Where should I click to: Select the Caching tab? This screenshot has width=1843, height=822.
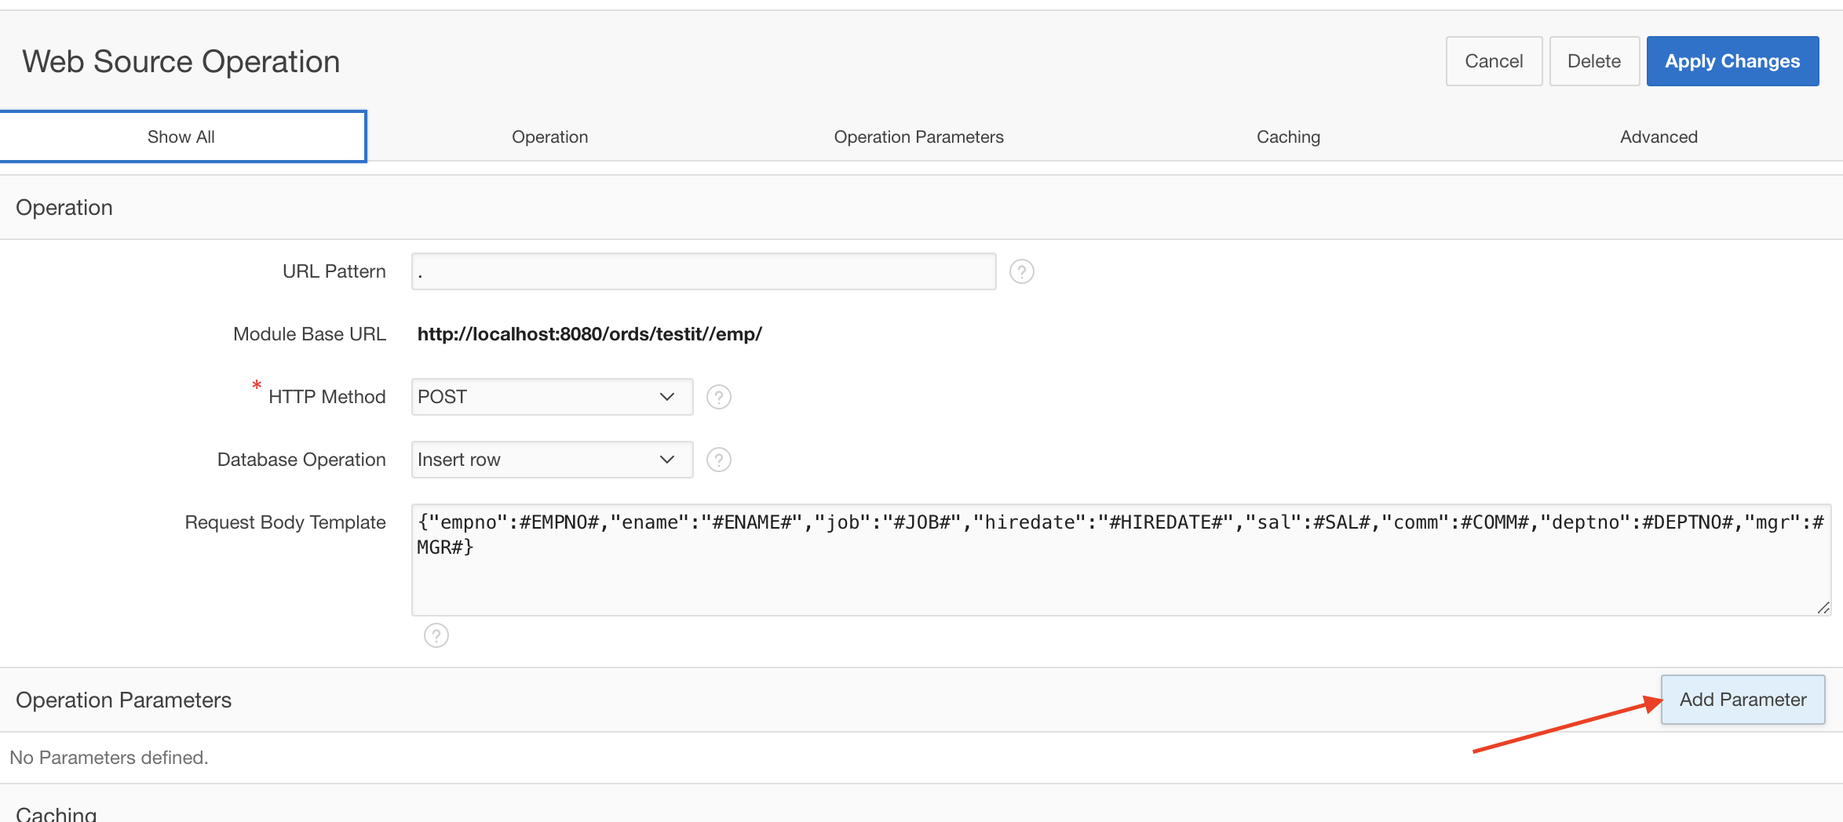pos(1288,136)
